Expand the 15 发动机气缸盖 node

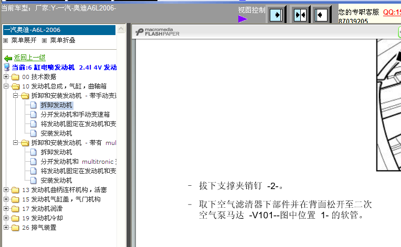[6, 199]
